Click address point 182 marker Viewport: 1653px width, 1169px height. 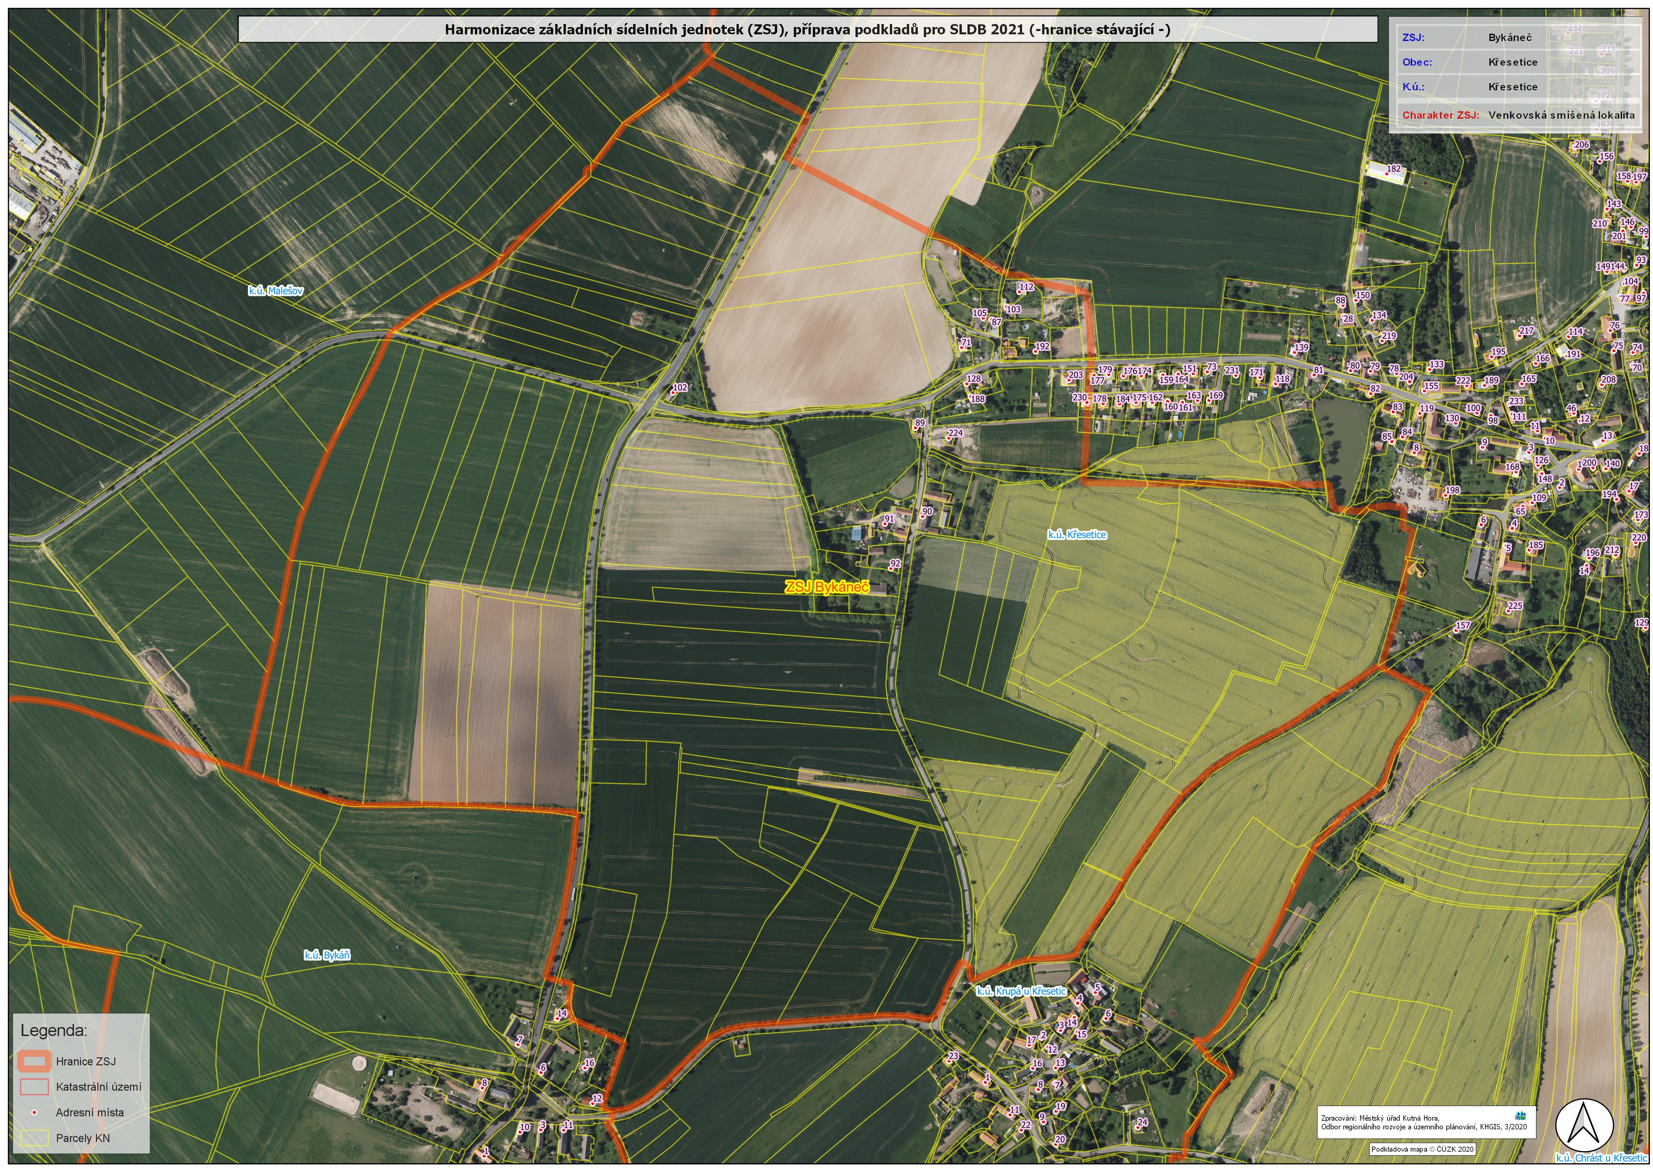point(1387,174)
